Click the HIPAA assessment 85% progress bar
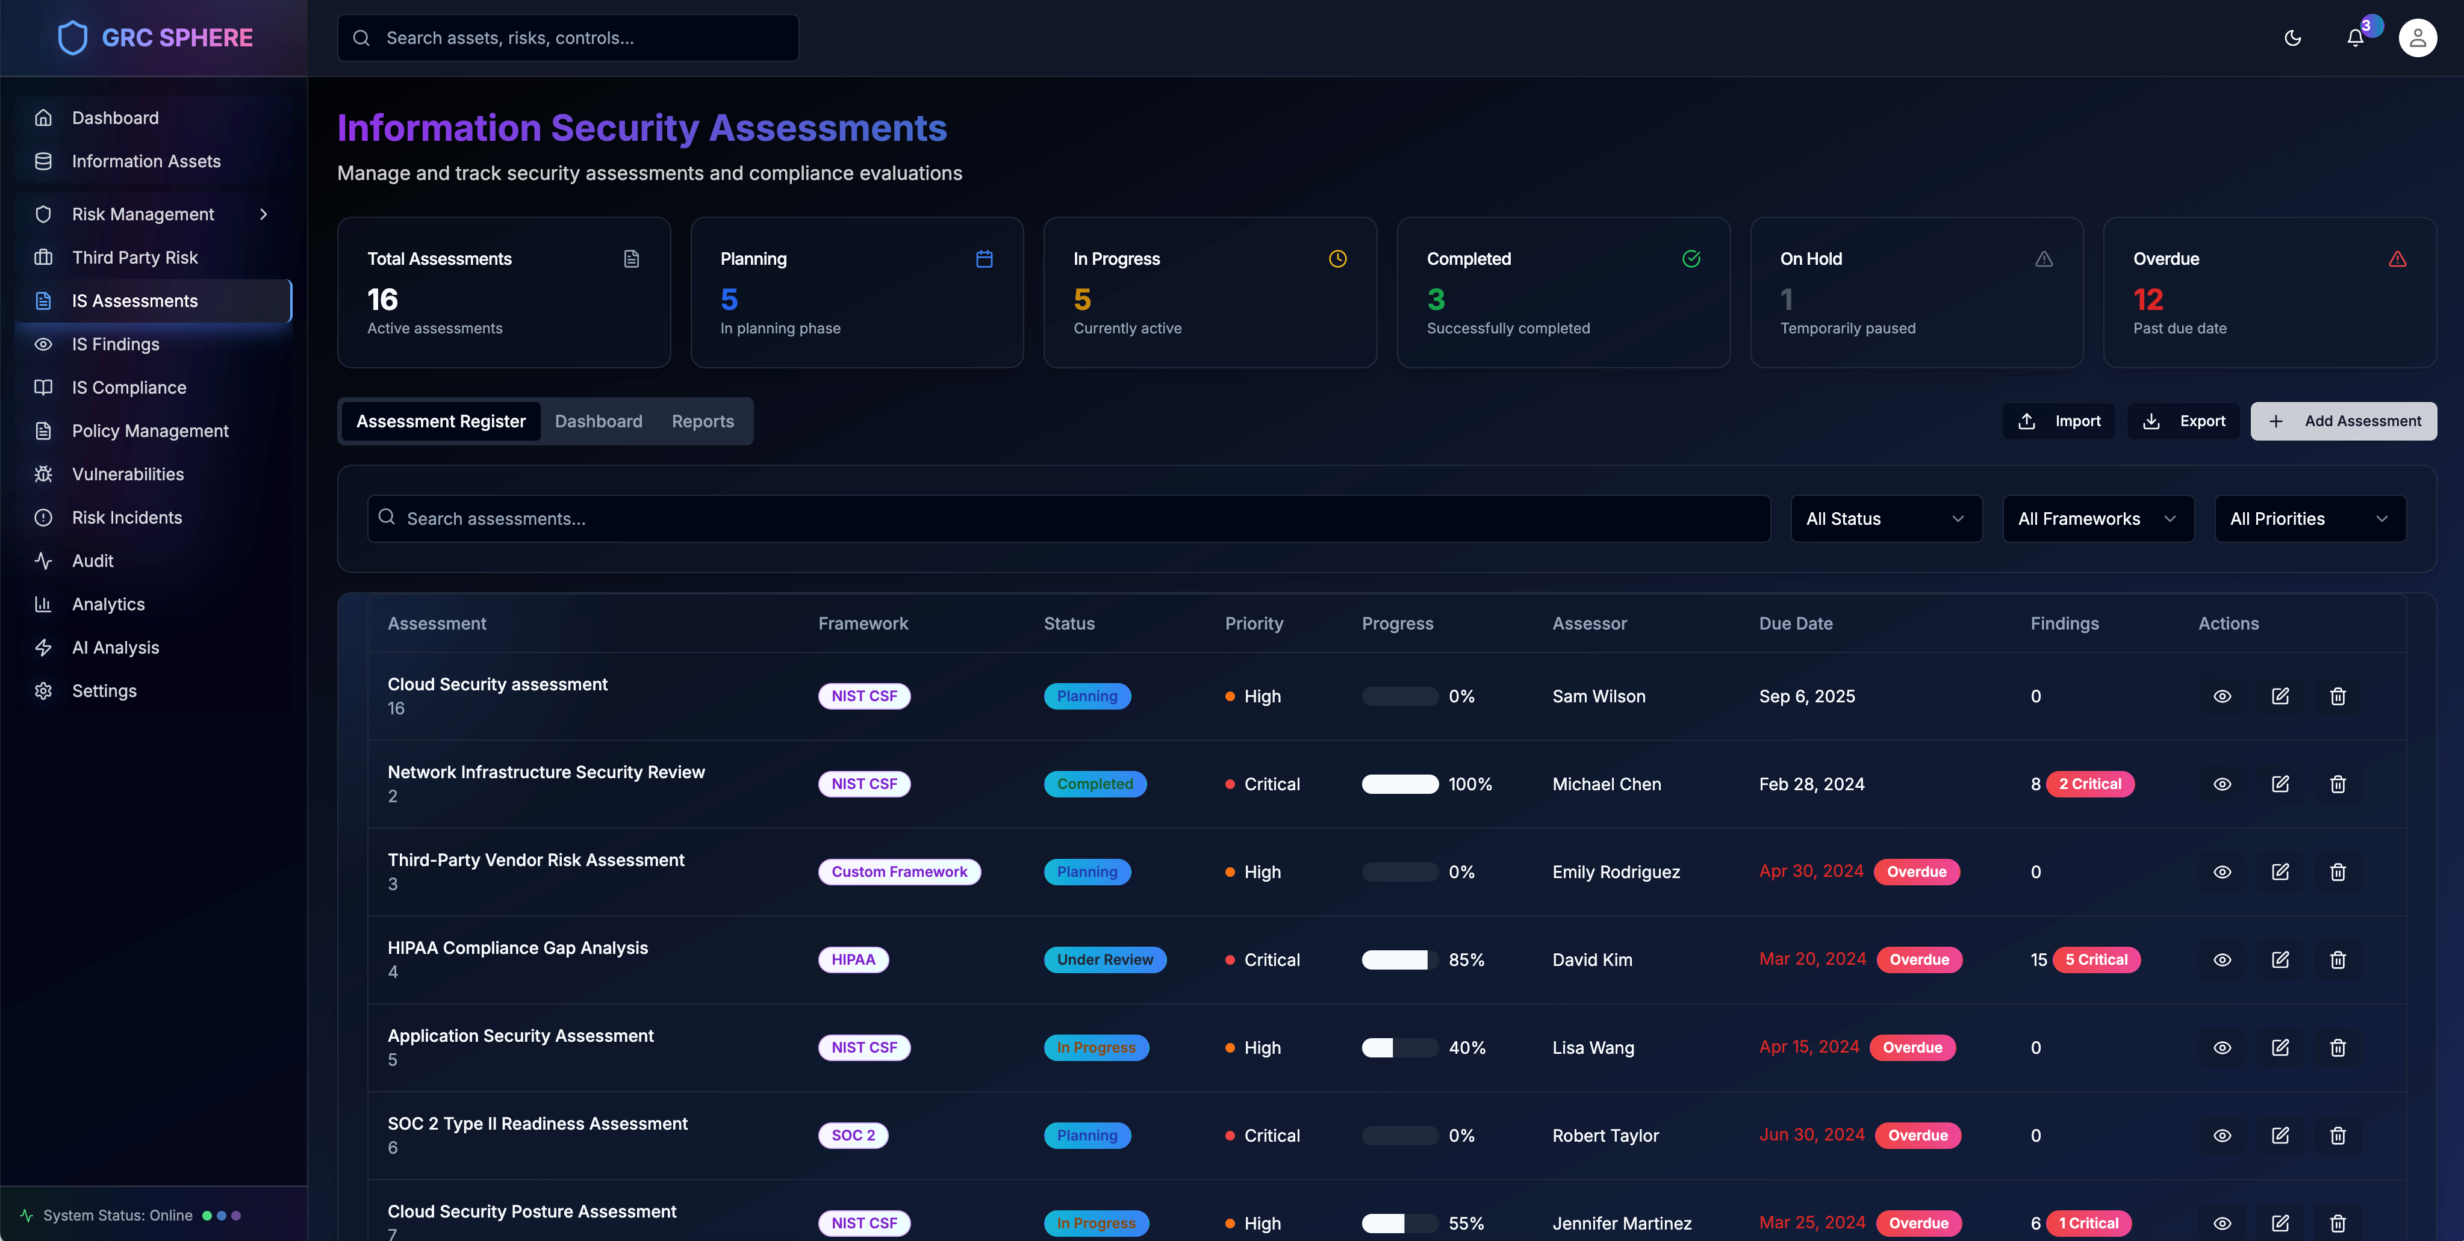The width and height of the screenshot is (2464, 1241). click(1399, 959)
